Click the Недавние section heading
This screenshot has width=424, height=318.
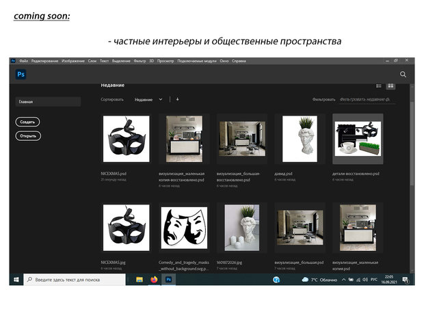click(x=112, y=85)
